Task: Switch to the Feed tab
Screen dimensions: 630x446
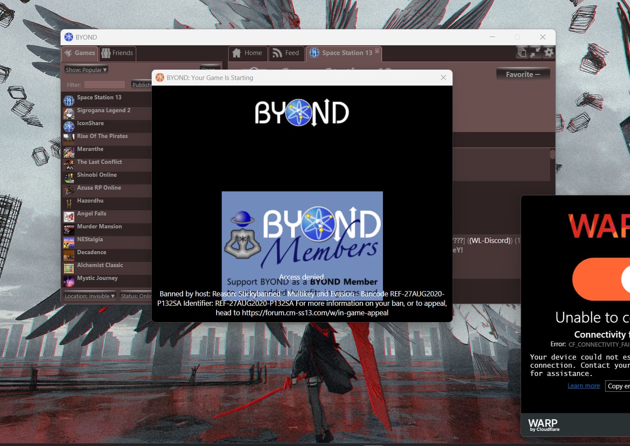Action: pos(286,53)
